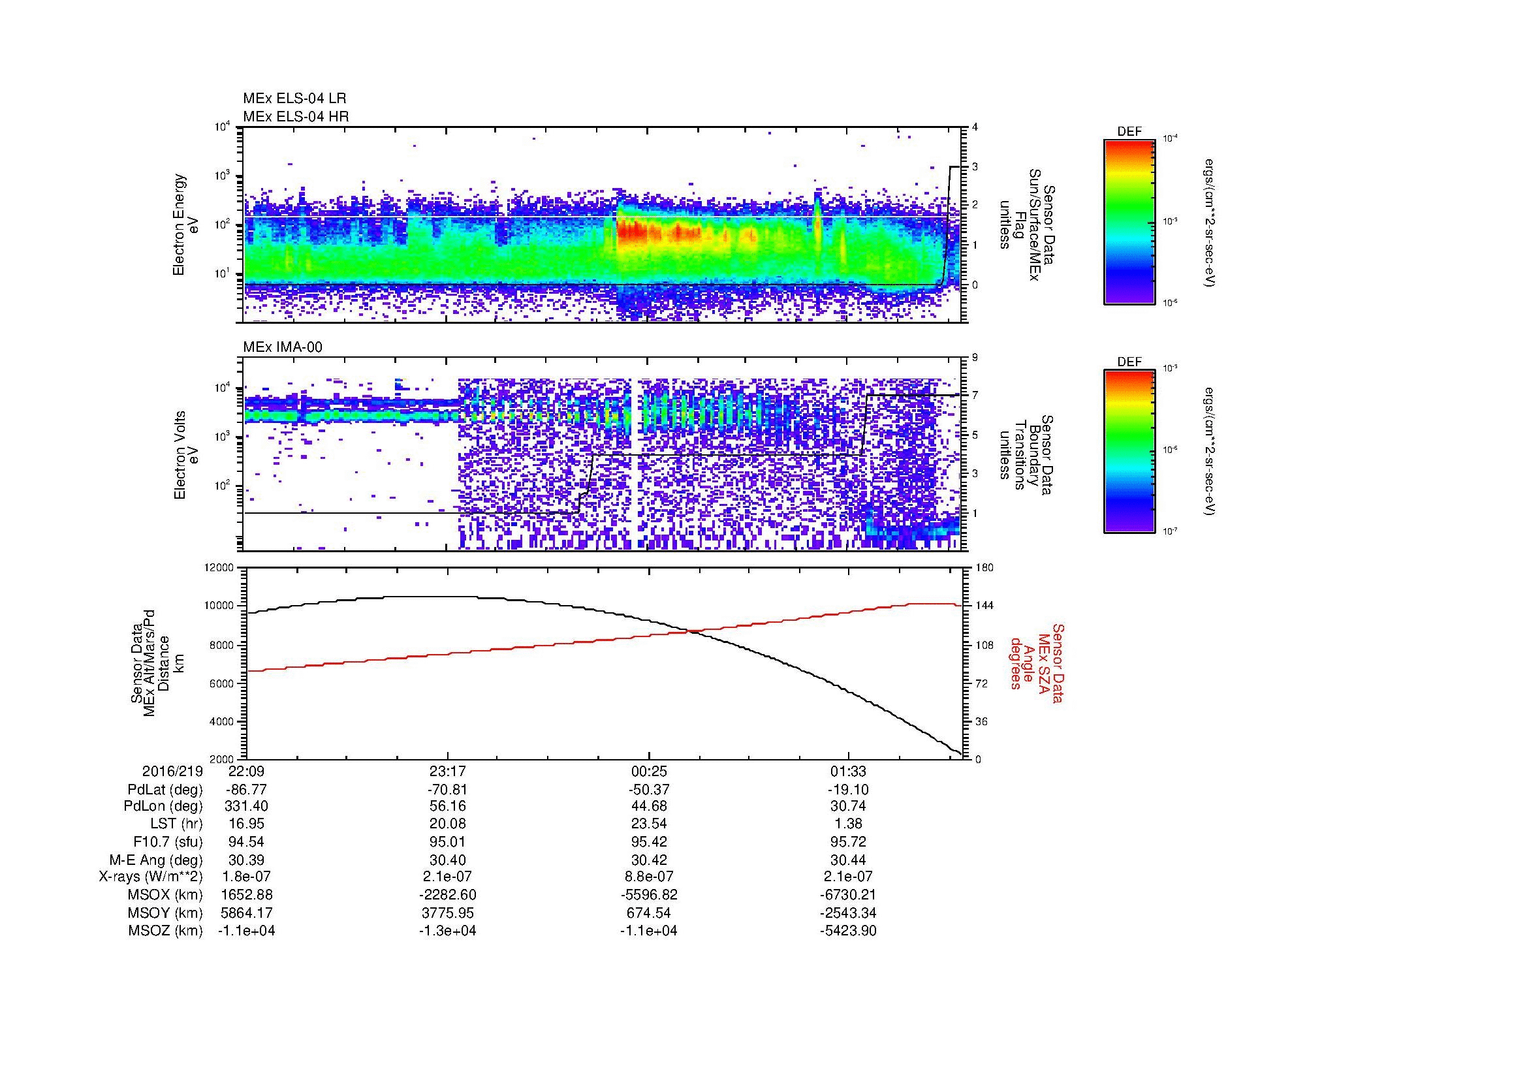1527x1079 pixels.
Task: Click the 'Boundary Transitions' axis label
Action: (x=1025, y=455)
